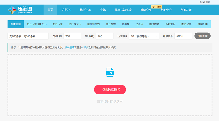Follow the 转格式 link in the tip
Image resolution: width=219 pixels, height=121 pixels.
click(x=85, y=48)
